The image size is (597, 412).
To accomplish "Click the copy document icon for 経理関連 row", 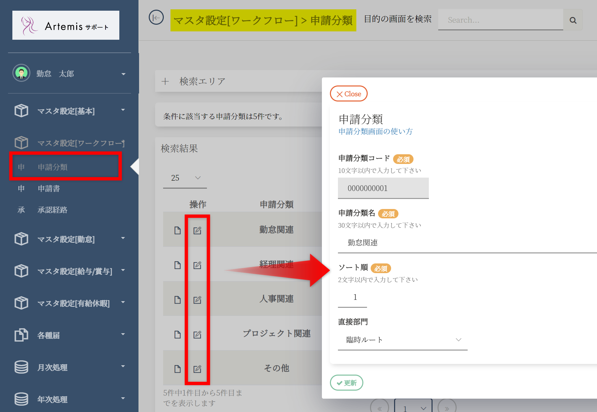I will tap(177, 265).
